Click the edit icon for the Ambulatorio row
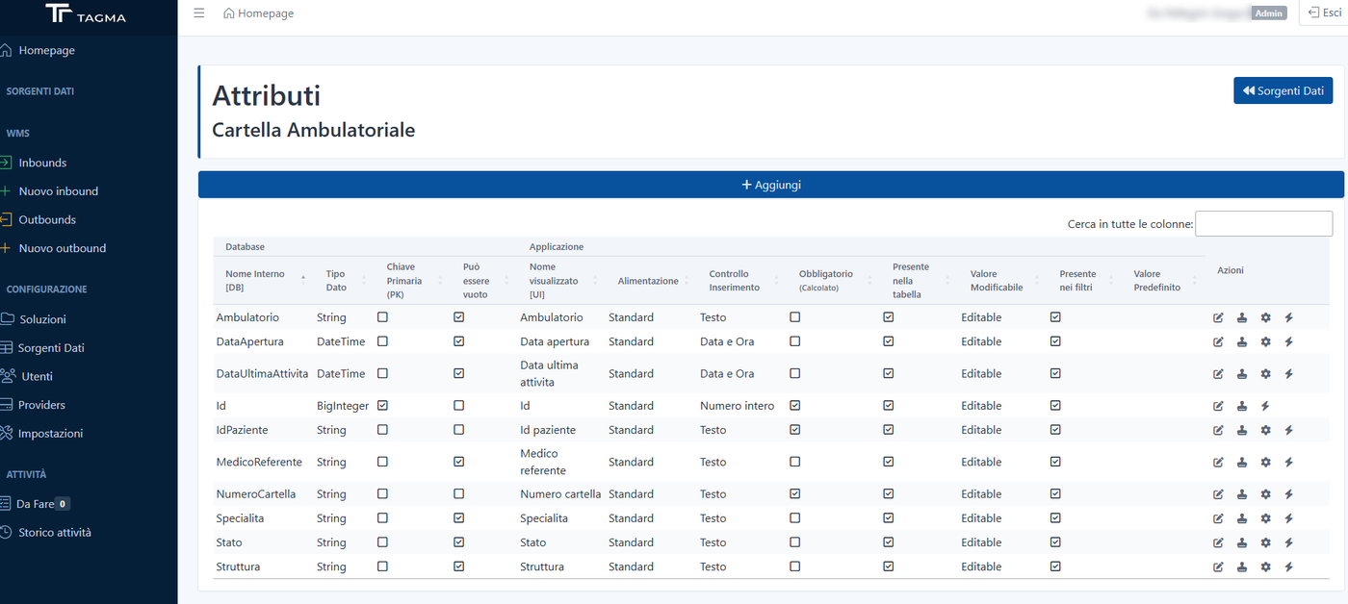 tap(1218, 317)
